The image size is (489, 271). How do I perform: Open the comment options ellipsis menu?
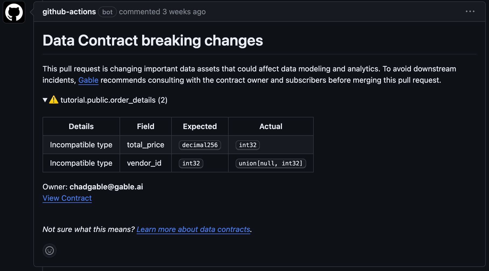[x=470, y=12]
